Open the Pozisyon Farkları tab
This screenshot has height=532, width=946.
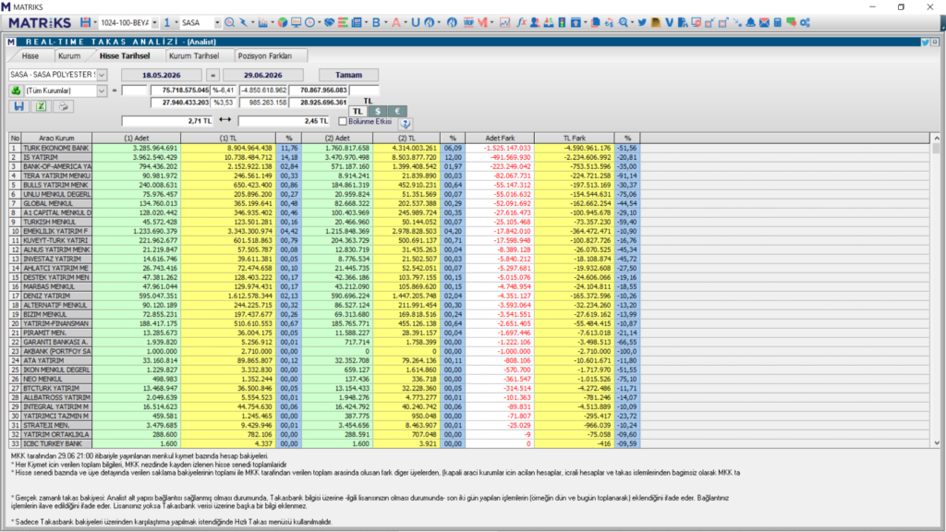pos(265,55)
